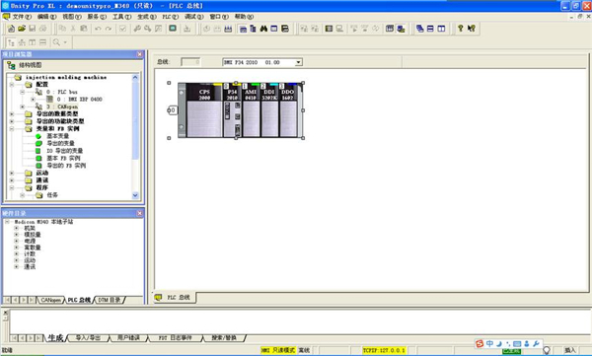Click the project browser scrollbar down arrow

coord(135,195)
